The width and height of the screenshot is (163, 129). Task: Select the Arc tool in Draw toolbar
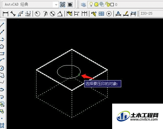tap(2, 60)
